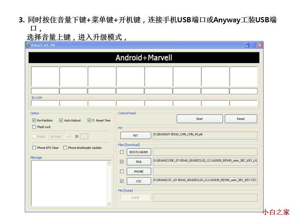
Task: Close the Odin3 window
Action: pyautogui.click(x=260, y=45)
